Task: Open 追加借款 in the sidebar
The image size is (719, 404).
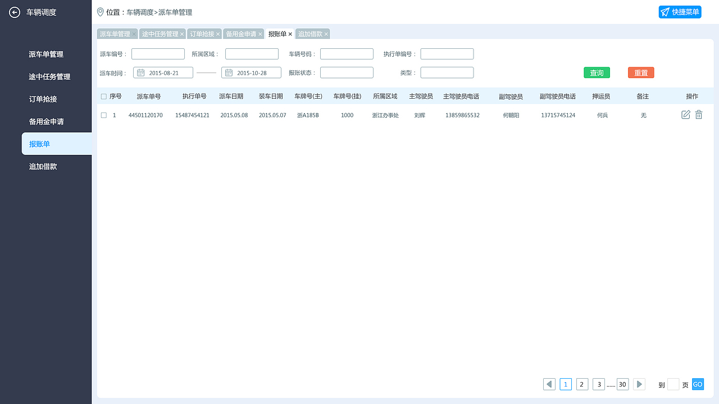Action: pos(43,167)
